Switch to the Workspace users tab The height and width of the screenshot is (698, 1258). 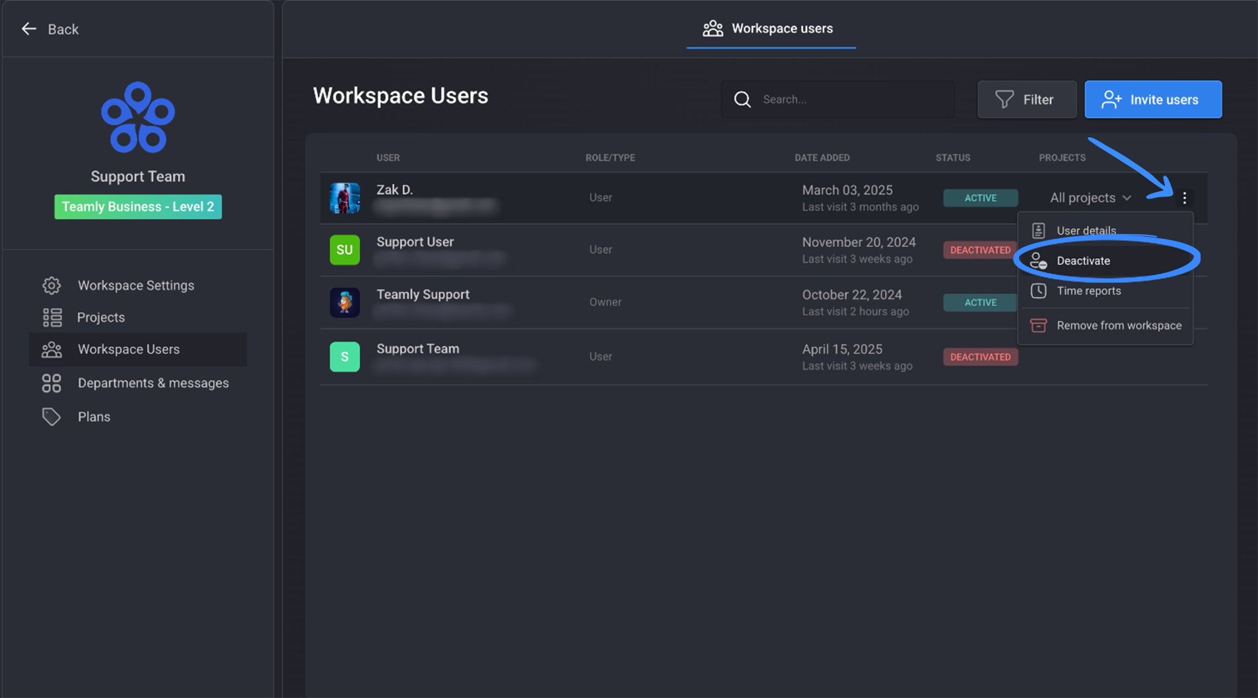(771, 28)
